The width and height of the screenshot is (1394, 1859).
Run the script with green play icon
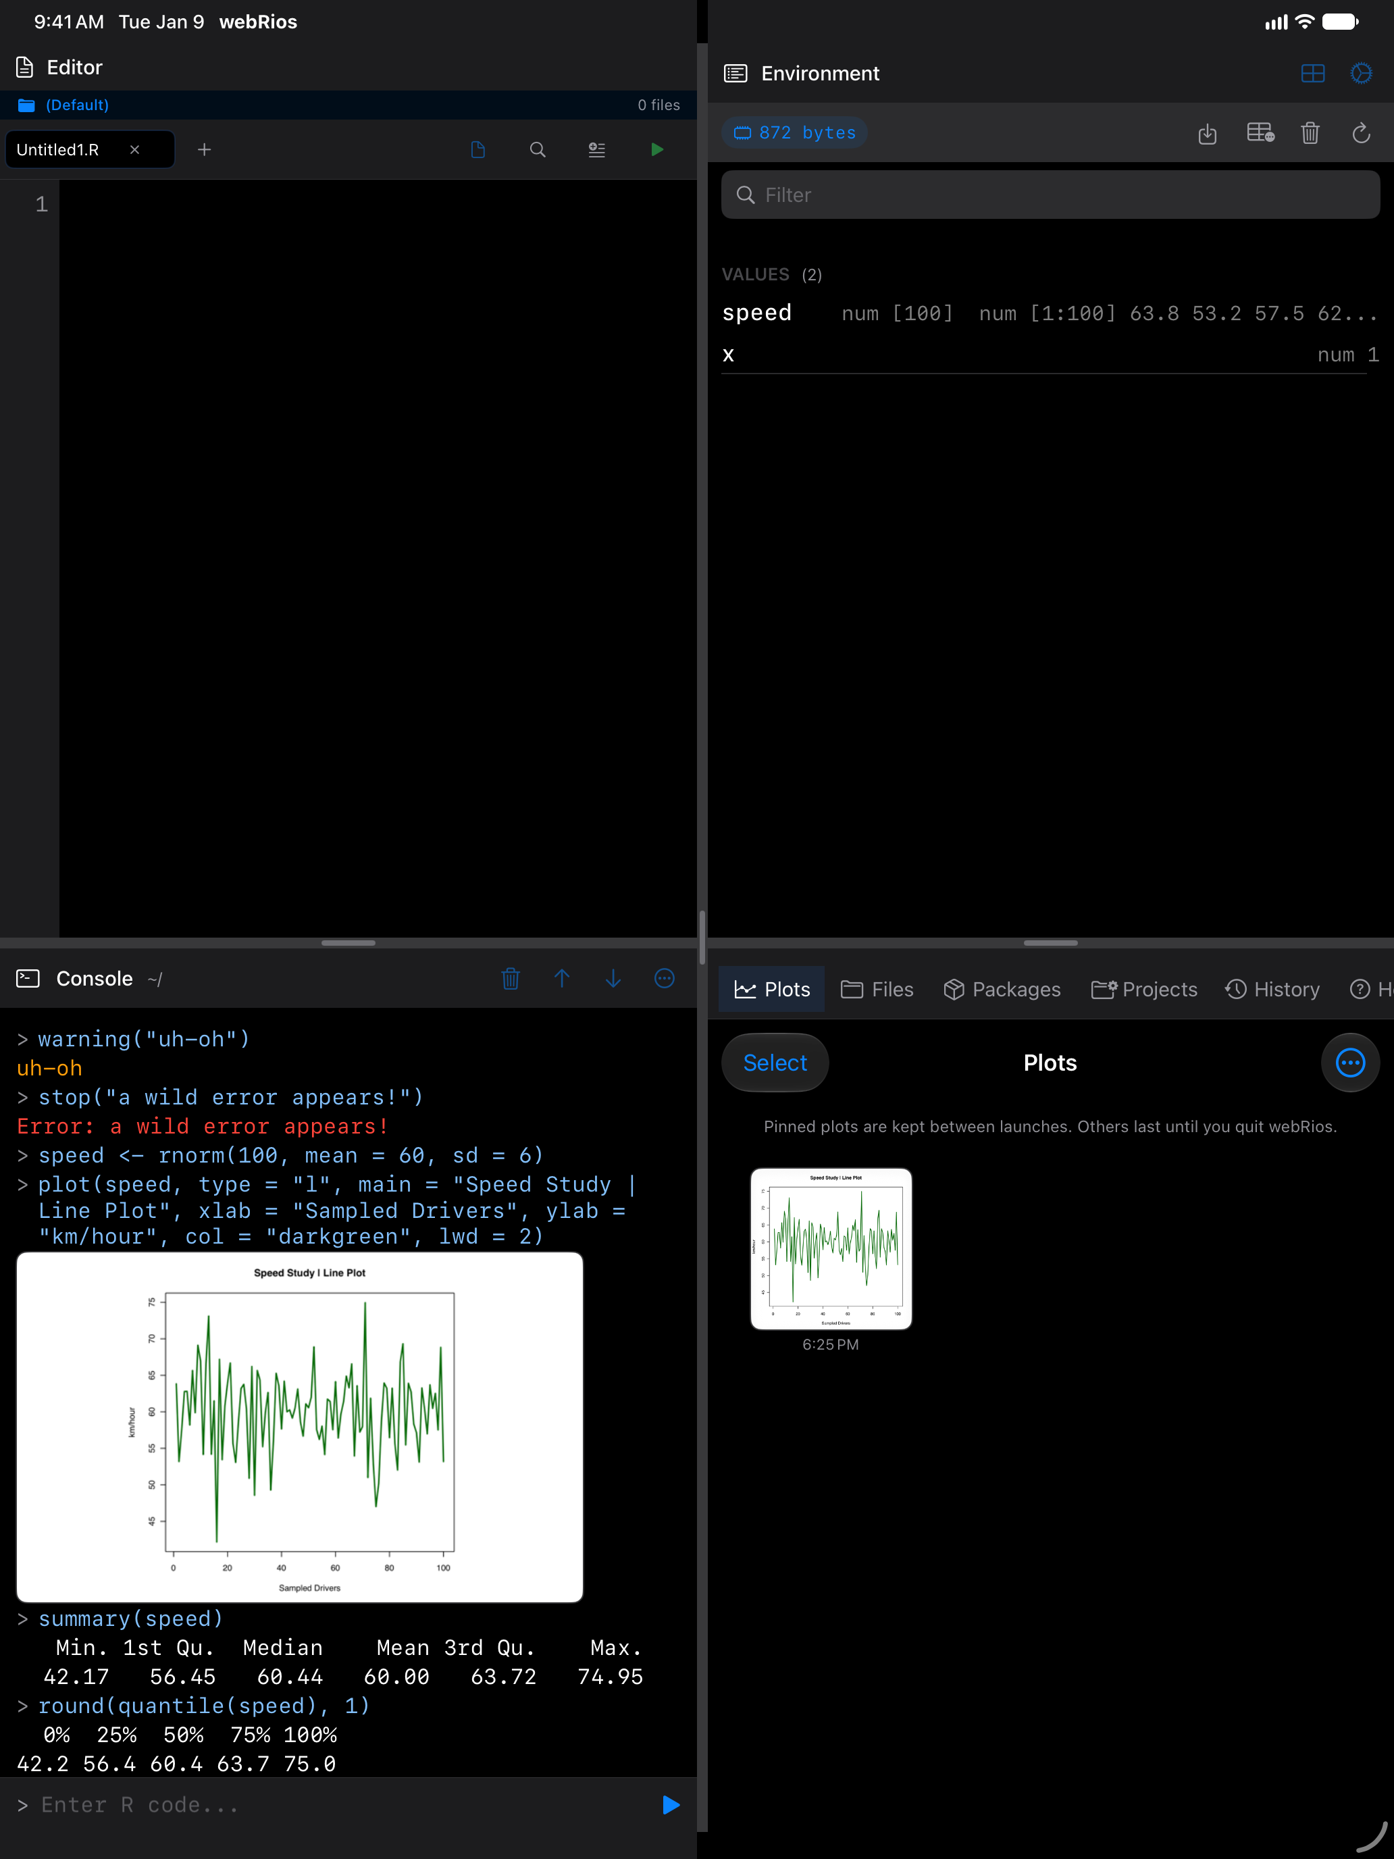657,149
